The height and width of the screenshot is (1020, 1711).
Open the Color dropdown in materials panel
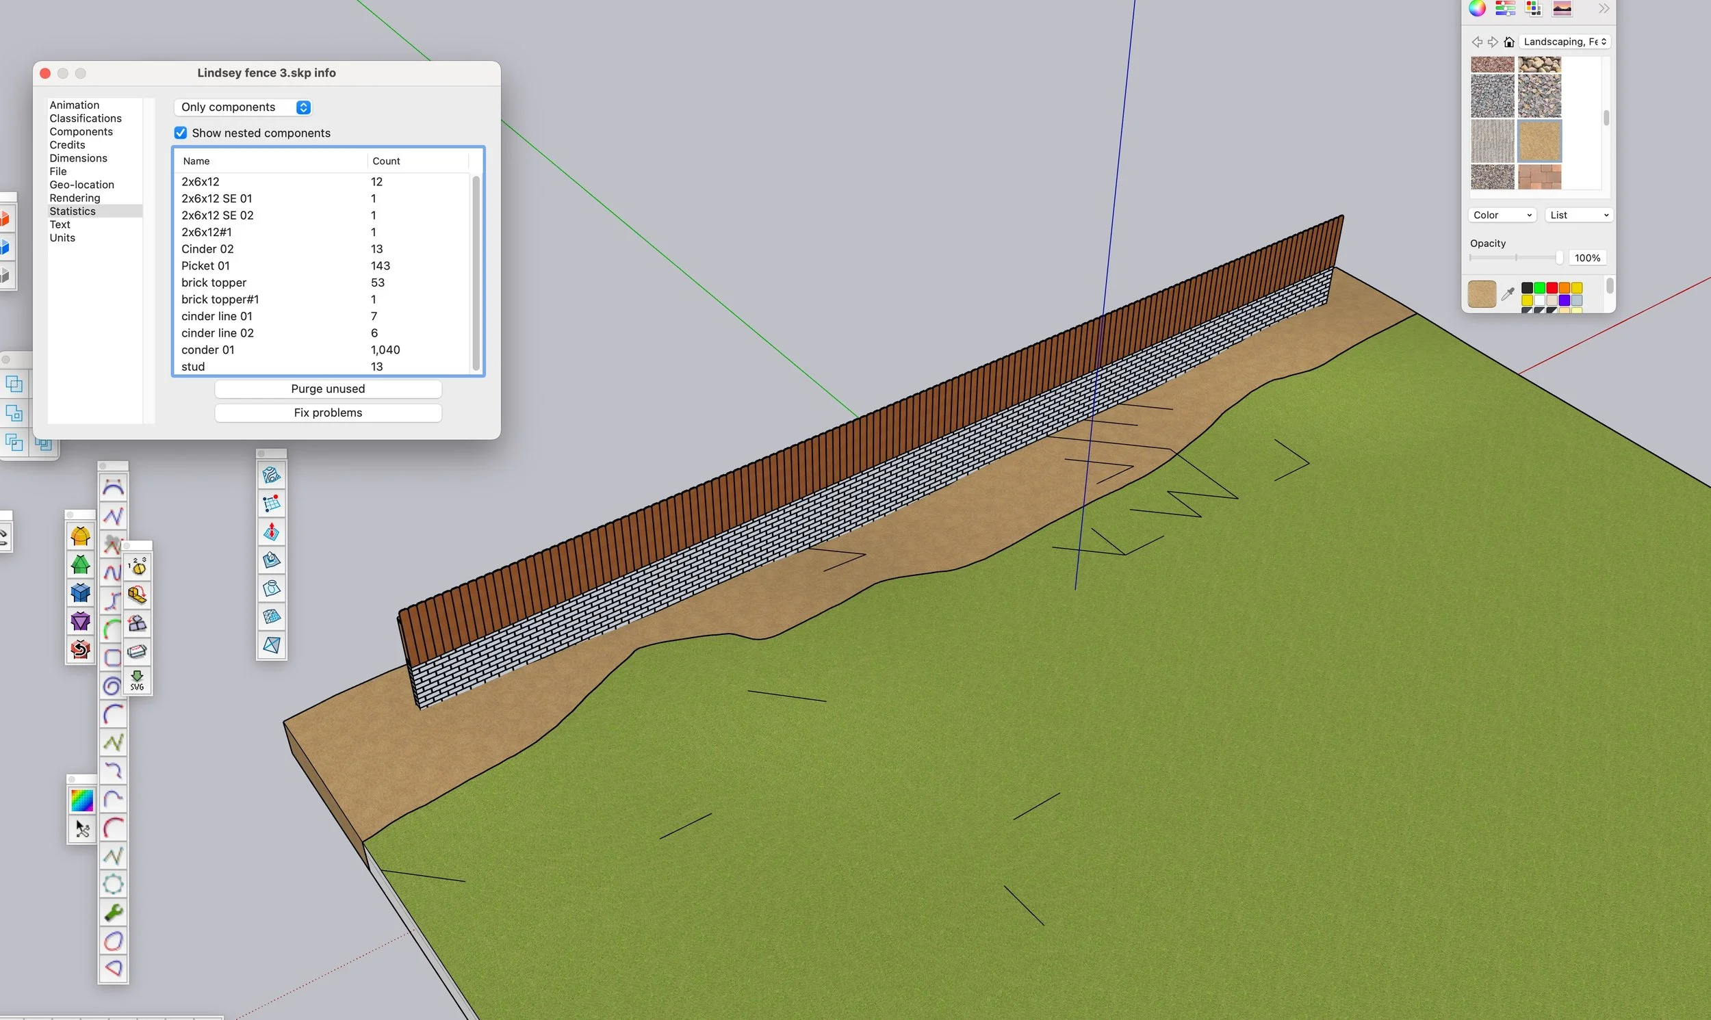click(x=1502, y=215)
